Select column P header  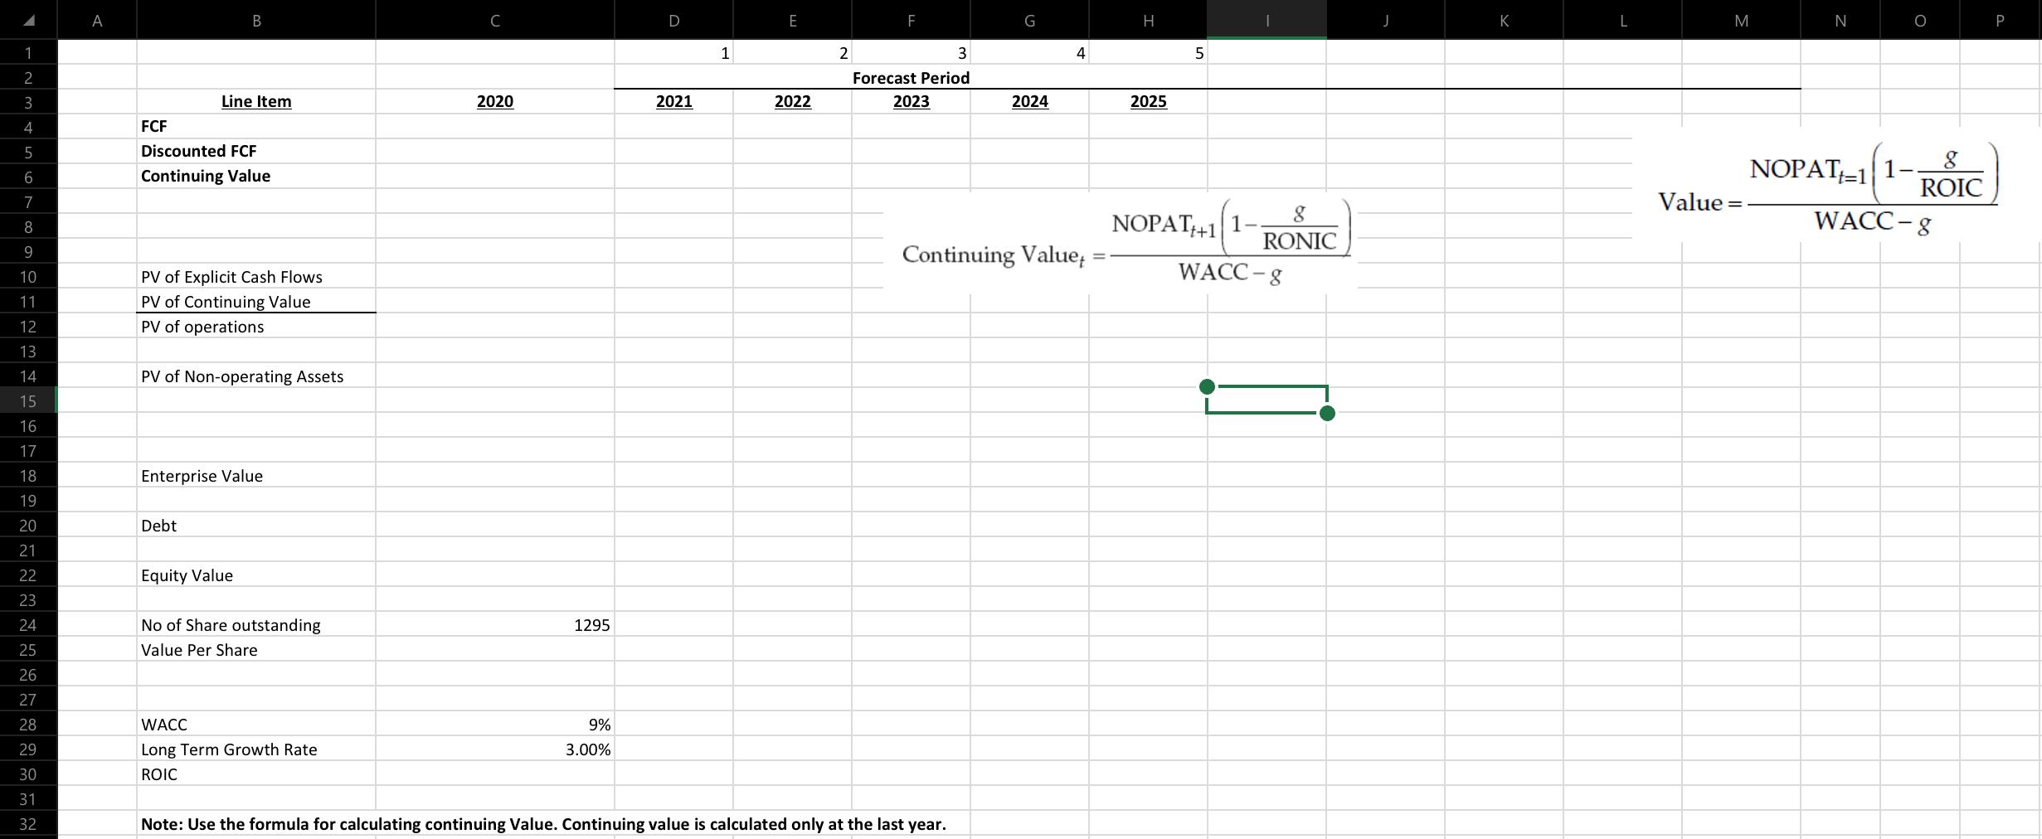pos(2000,20)
